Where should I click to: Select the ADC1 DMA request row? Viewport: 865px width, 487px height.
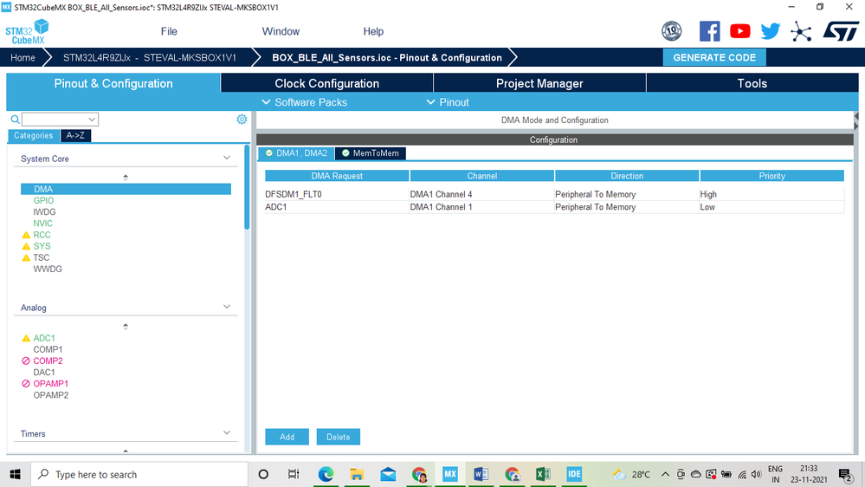pyautogui.click(x=554, y=207)
